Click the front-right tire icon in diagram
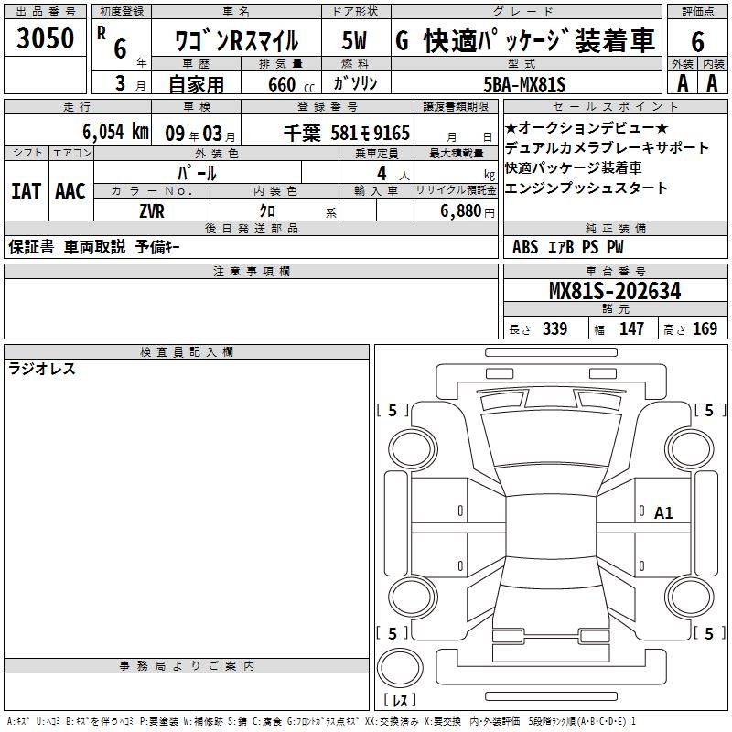Screen dimensions: 732x732 pos(691,449)
